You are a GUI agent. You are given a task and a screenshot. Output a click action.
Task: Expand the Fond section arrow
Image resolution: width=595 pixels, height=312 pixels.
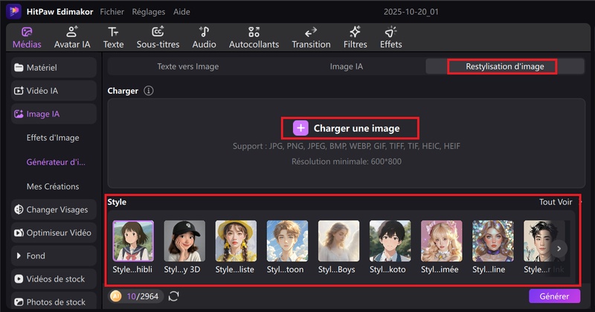[19, 255]
